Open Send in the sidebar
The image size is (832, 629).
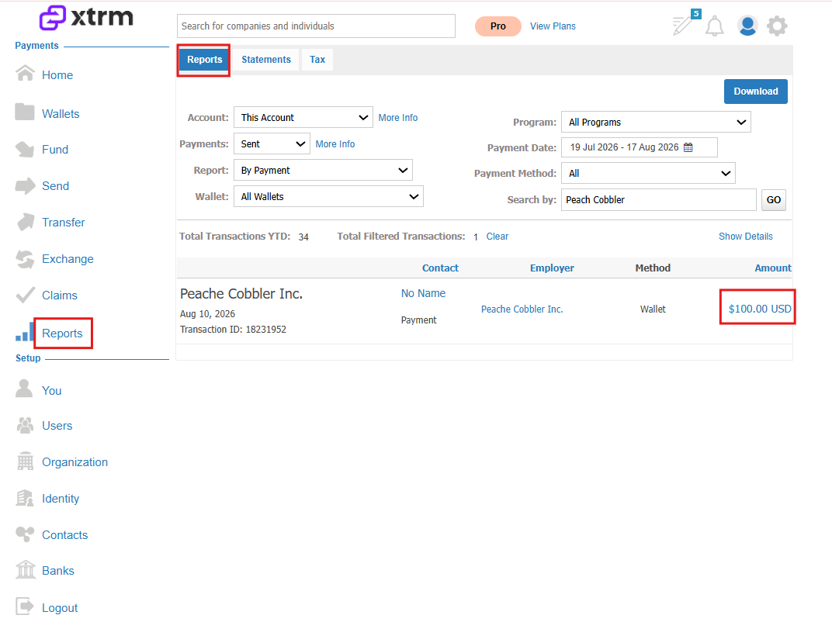pos(55,186)
